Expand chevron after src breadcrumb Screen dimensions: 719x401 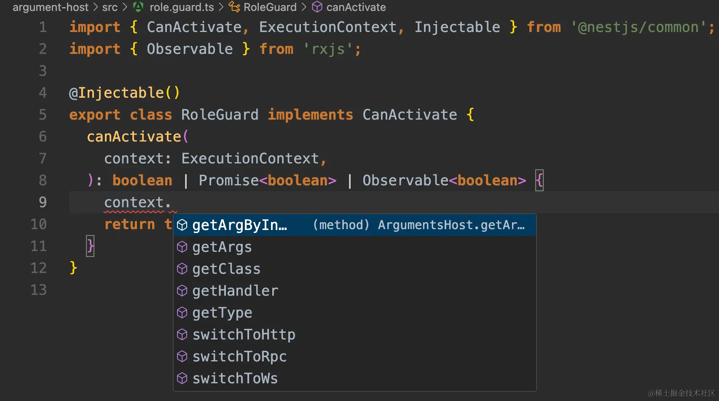click(125, 7)
